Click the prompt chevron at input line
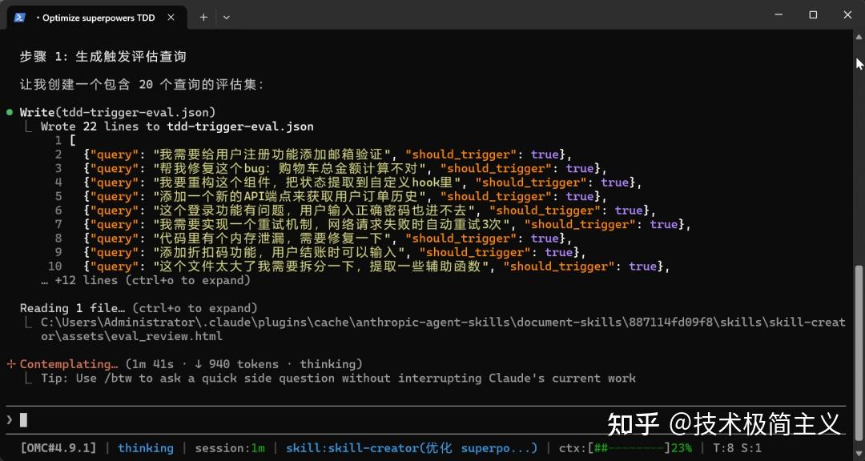This screenshot has height=461, width=865. click(10, 420)
